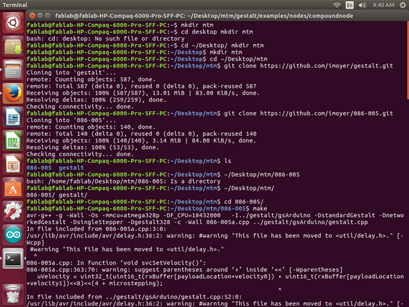Open the 9:40 AM clock menu

click(383, 5)
